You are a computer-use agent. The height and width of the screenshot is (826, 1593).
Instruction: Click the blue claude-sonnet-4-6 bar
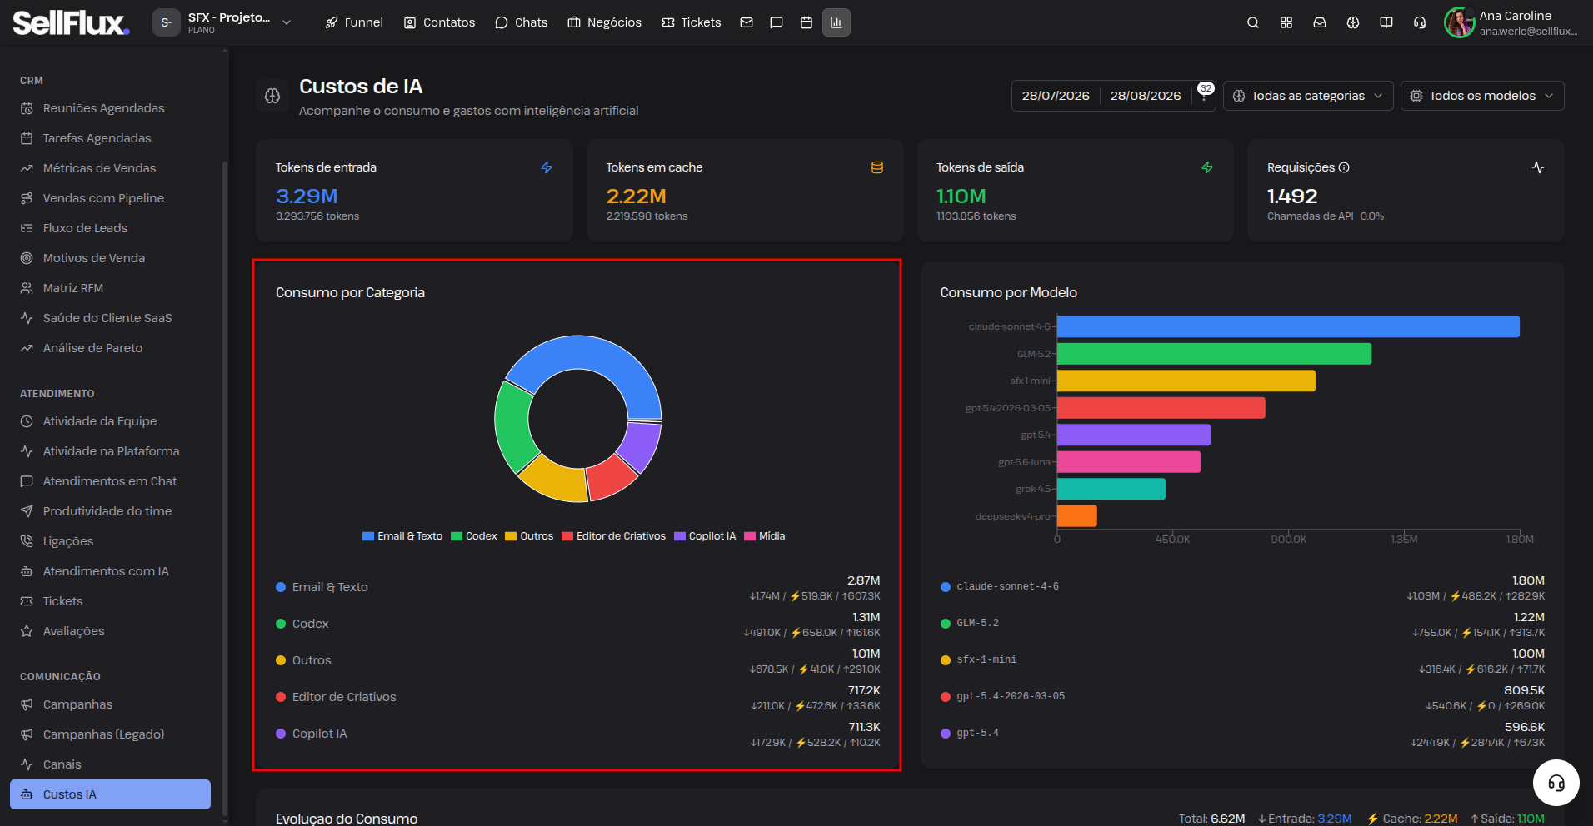coord(1288,326)
